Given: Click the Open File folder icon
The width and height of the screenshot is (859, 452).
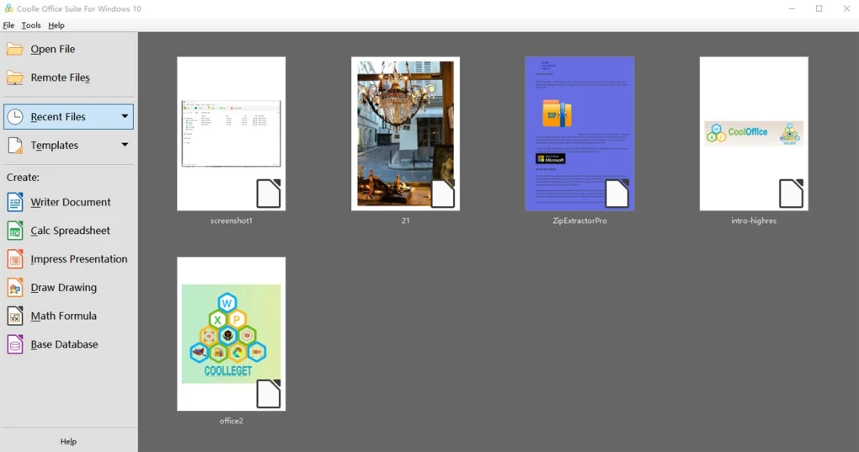Looking at the screenshot, I should coord(15,50).
